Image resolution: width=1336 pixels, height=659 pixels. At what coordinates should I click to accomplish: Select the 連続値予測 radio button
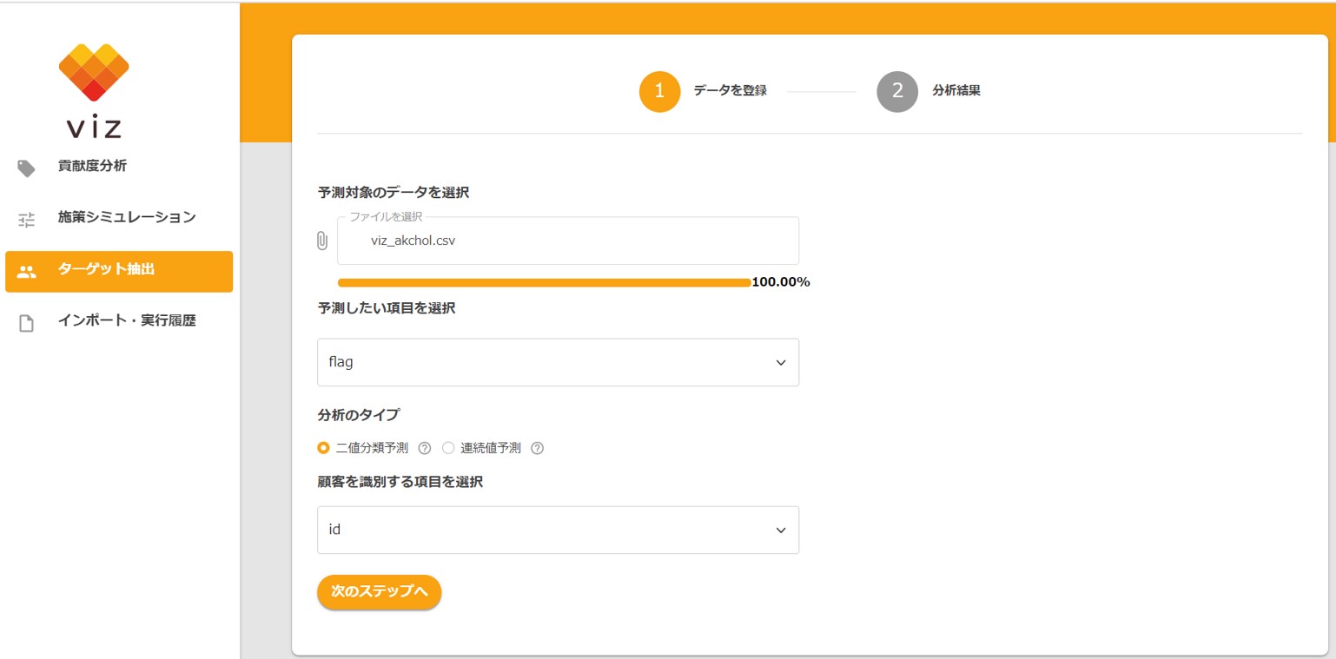click(x=448, y=449)
